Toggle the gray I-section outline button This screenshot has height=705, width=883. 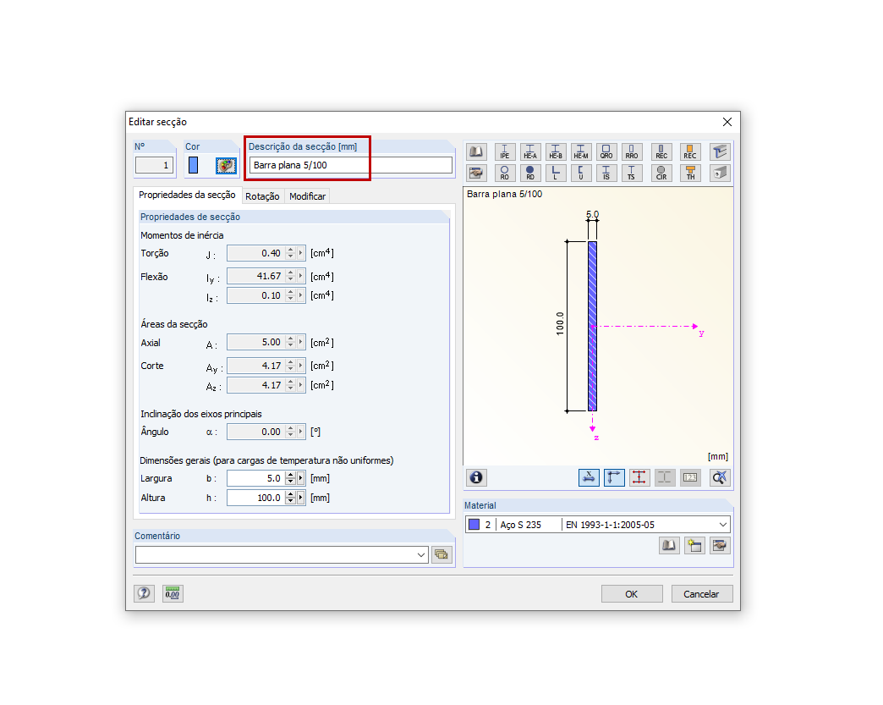tap(665, 477)
